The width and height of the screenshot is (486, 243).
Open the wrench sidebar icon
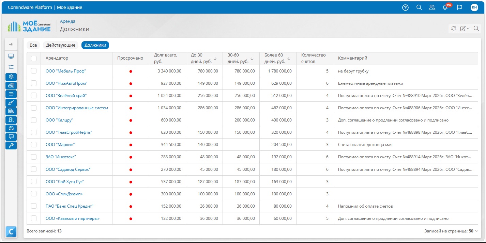[11, 145]
